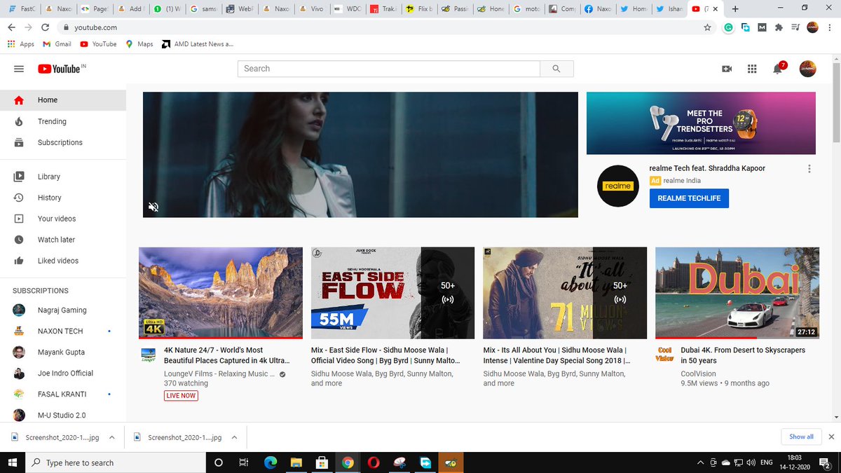Open the ad options three-dot menu
The height and width of the screenshot is (473, 841).
pos(809,169)
